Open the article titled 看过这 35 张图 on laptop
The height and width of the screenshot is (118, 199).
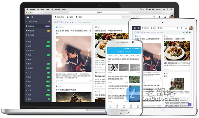click(x=73, y=32)
